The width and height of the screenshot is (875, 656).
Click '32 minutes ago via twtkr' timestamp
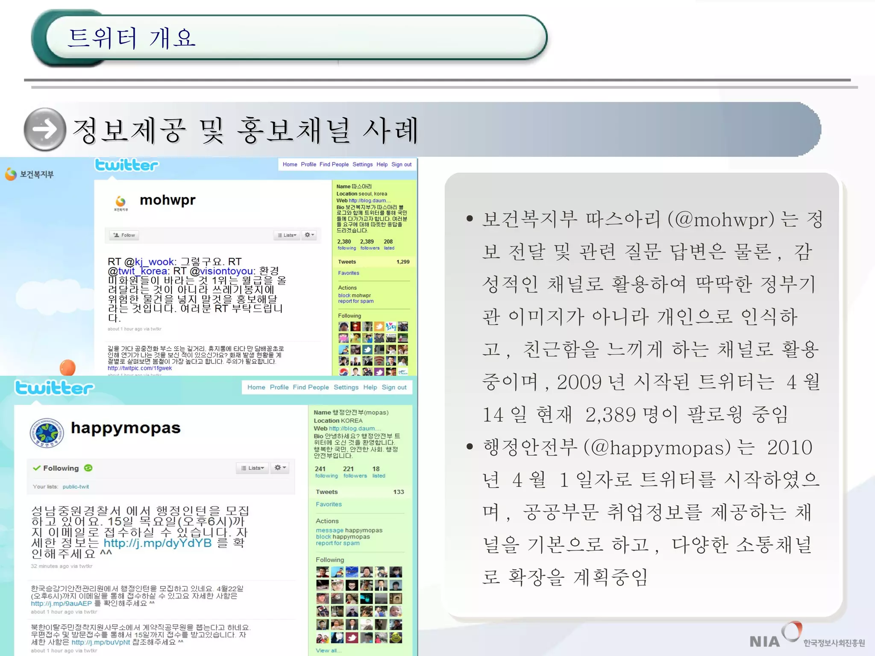pyautogui.click(x=62, y=566)
